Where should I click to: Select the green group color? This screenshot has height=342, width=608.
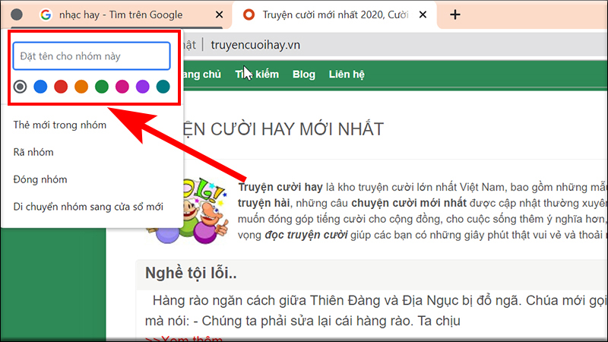pos(102,87)
